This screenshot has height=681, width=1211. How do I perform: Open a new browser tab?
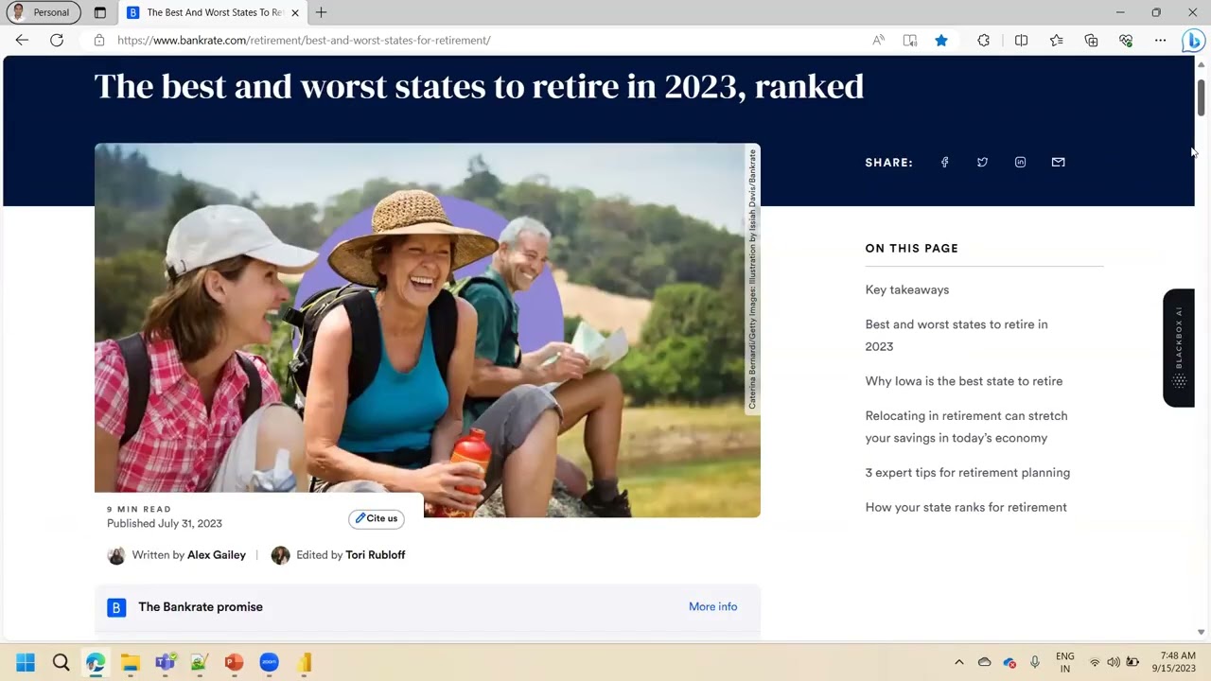[322, 12]
